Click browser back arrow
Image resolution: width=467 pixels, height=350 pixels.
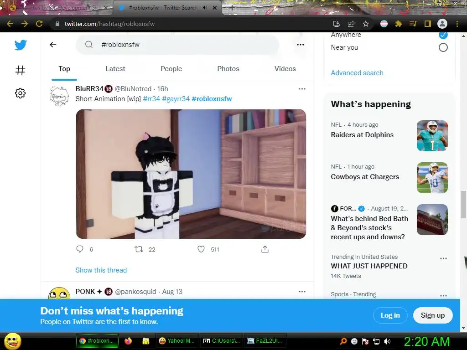coord(10,24)
